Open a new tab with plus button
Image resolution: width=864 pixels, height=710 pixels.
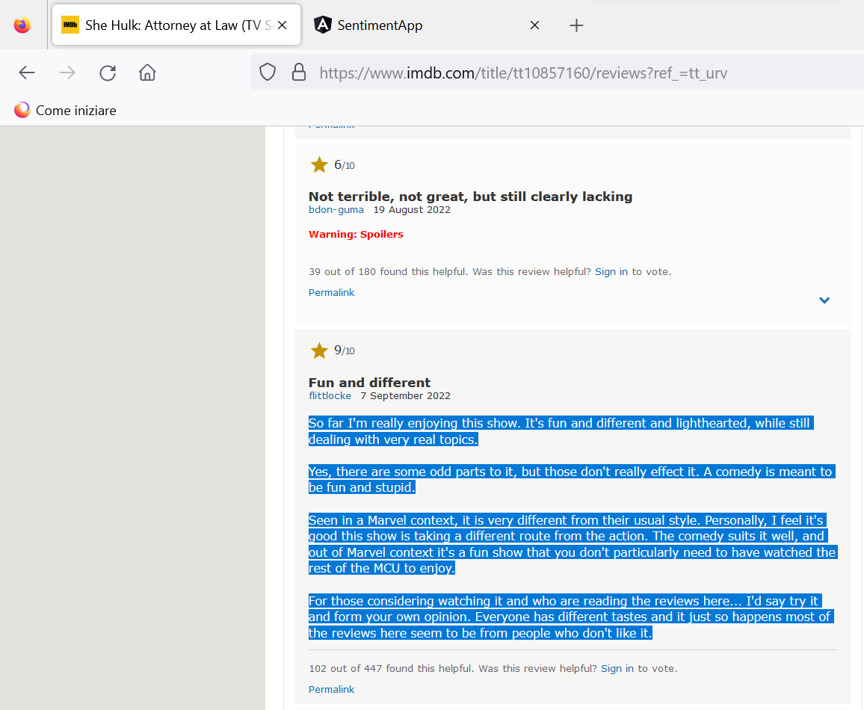[576, 25]
